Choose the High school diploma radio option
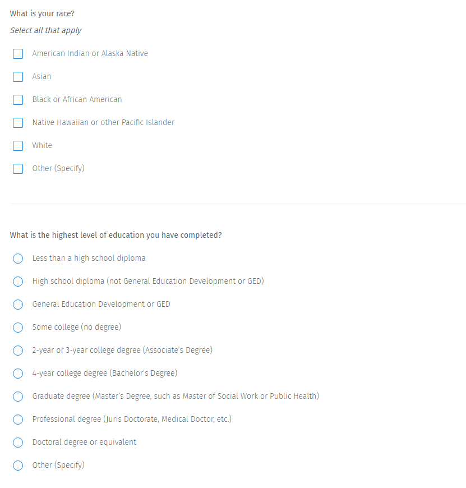This screenshot has width=466, height=488. [x=18, y=282]
